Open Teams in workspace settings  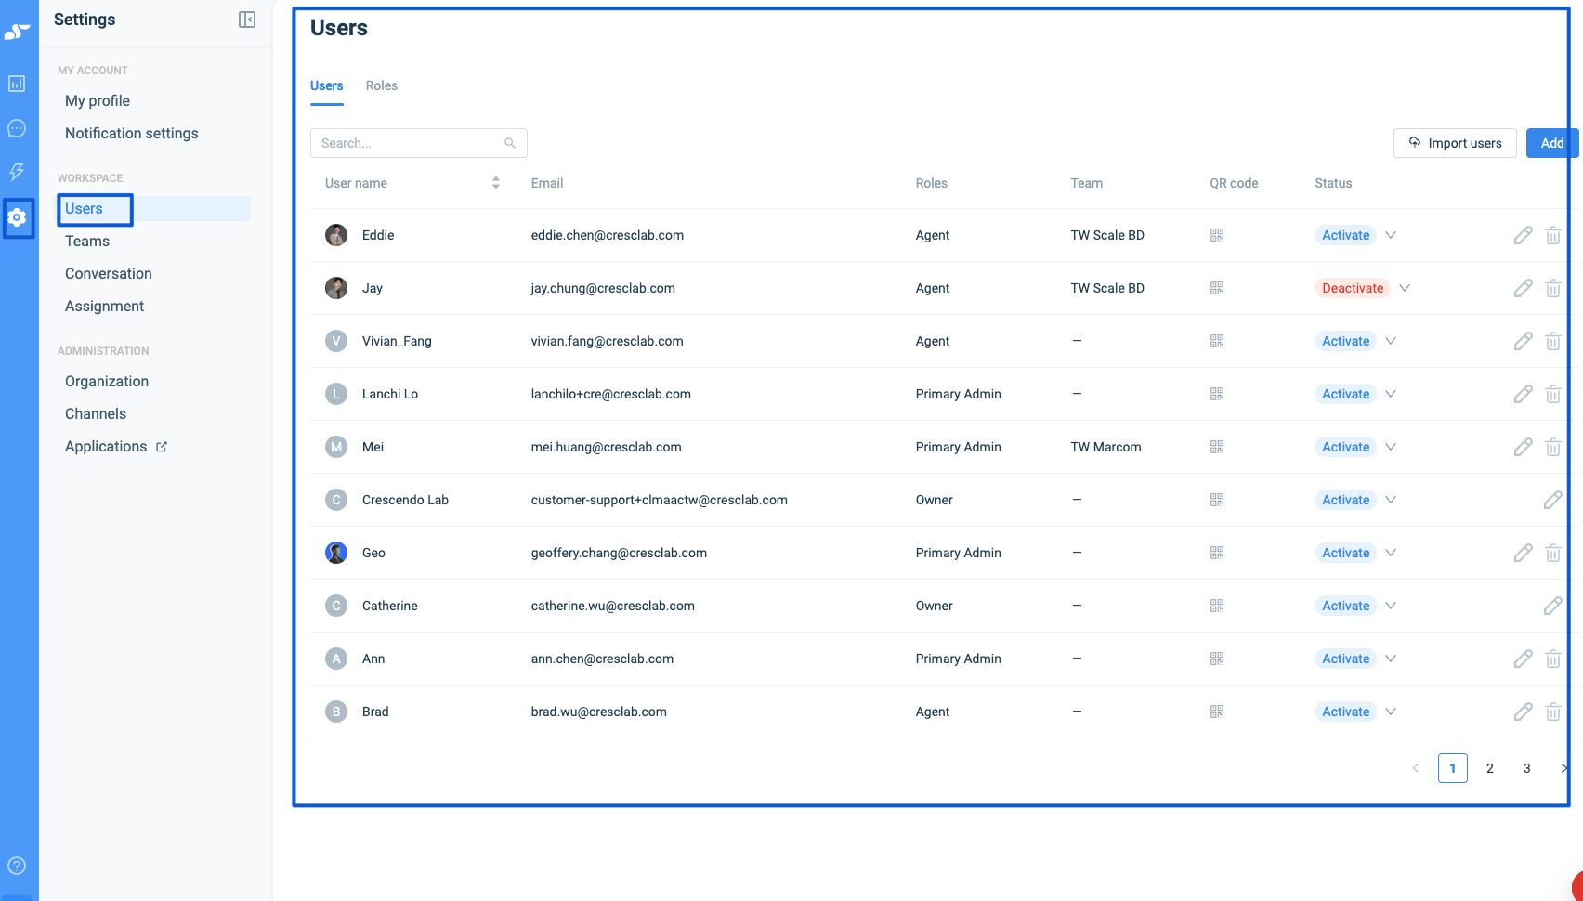tap(87, 242)
